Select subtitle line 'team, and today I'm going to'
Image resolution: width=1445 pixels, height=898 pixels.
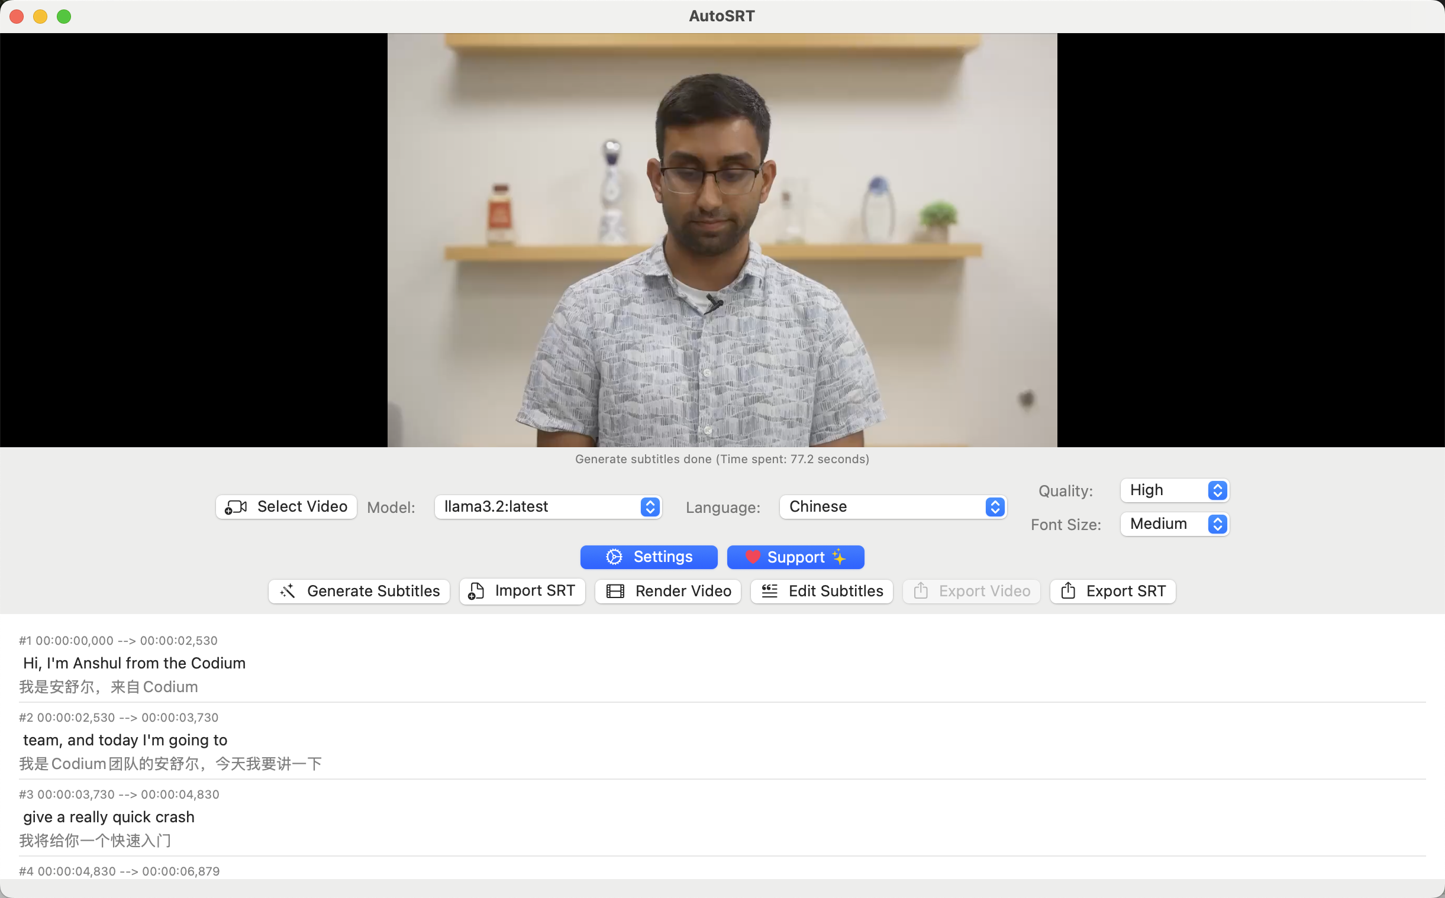pos(125,740)
